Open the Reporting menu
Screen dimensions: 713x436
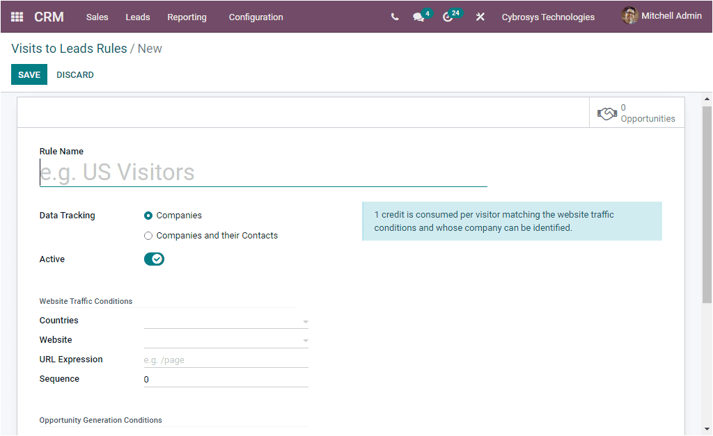[187, 17]
